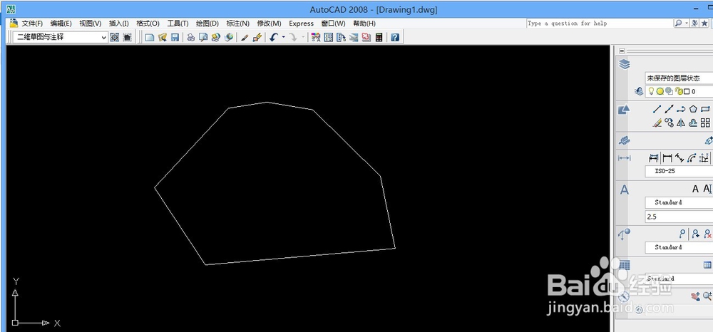Open the 视图(V) menu

pyautogui.click(x=90, y=24)
